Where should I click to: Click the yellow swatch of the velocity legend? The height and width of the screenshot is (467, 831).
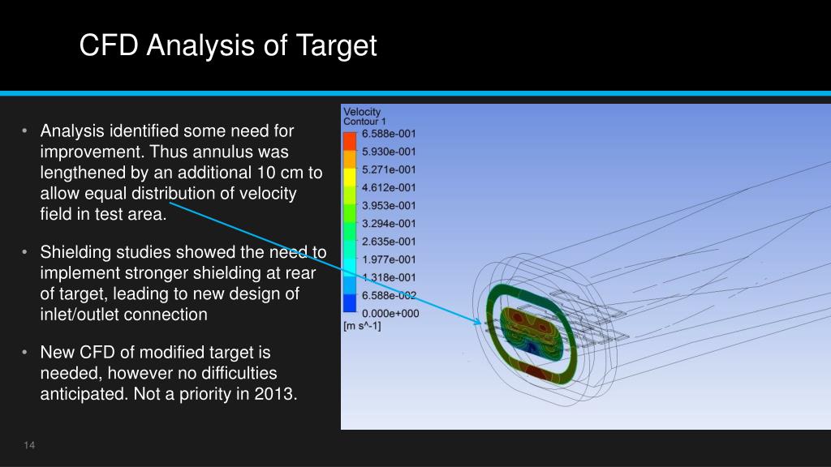pyautogui.click(x=350, y=177)
